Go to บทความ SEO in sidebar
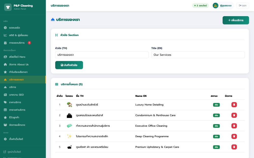Viewport: 254px width, 158px height. pyautogui.click(x=16, y=95)
